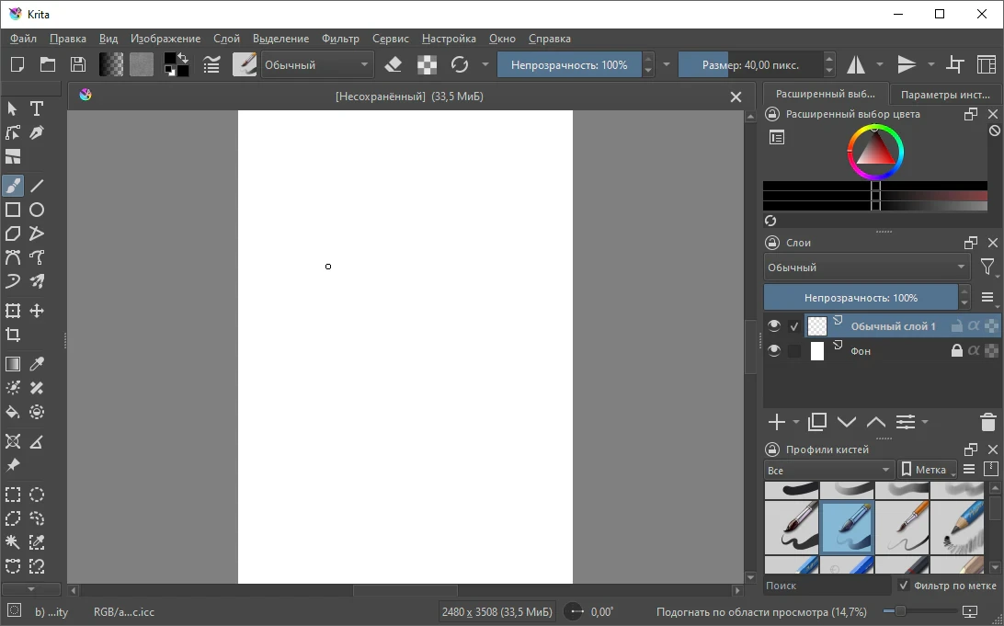Open the brush editor settings icon
This screenshot has height=626, width=1004.
click(211, 64)
